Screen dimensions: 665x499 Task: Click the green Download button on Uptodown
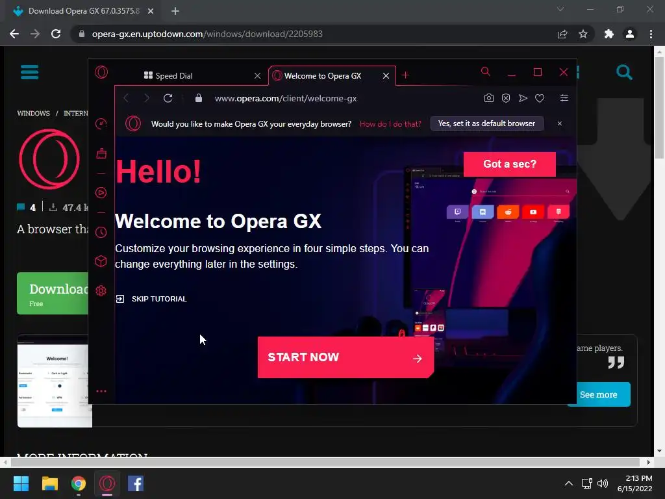coord(53,294)
